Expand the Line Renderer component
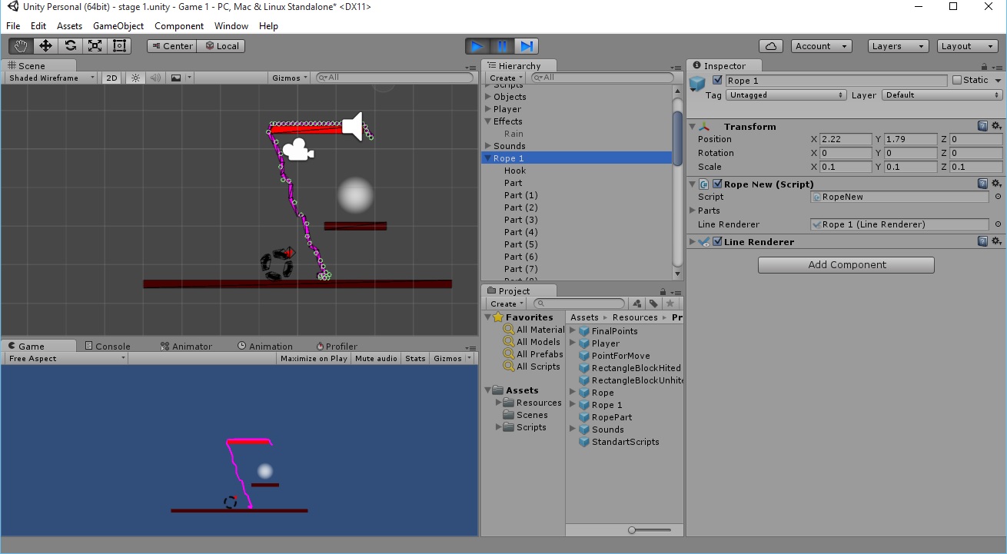The width and height of the screenshot is (1007, 554). coord(693,241)
